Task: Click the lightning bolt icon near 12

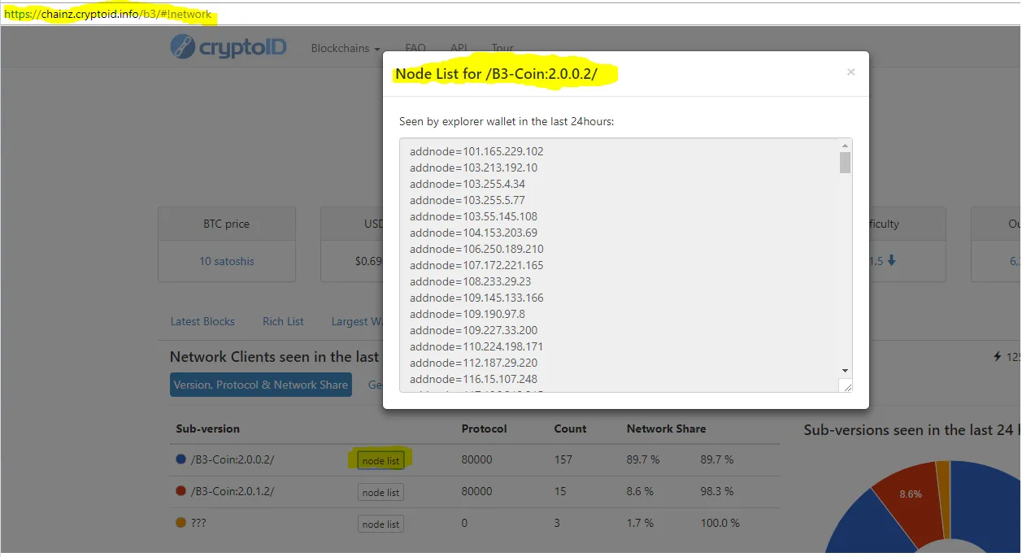Action: click(998, 356)
